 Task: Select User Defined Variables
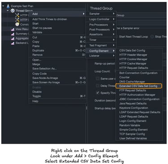[139, 138]
